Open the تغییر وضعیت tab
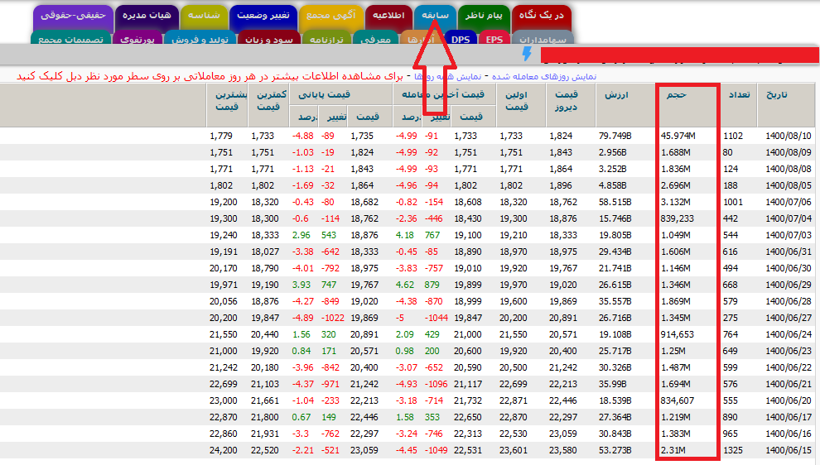Viewport: 820px width, 465px height. (263, 16)
